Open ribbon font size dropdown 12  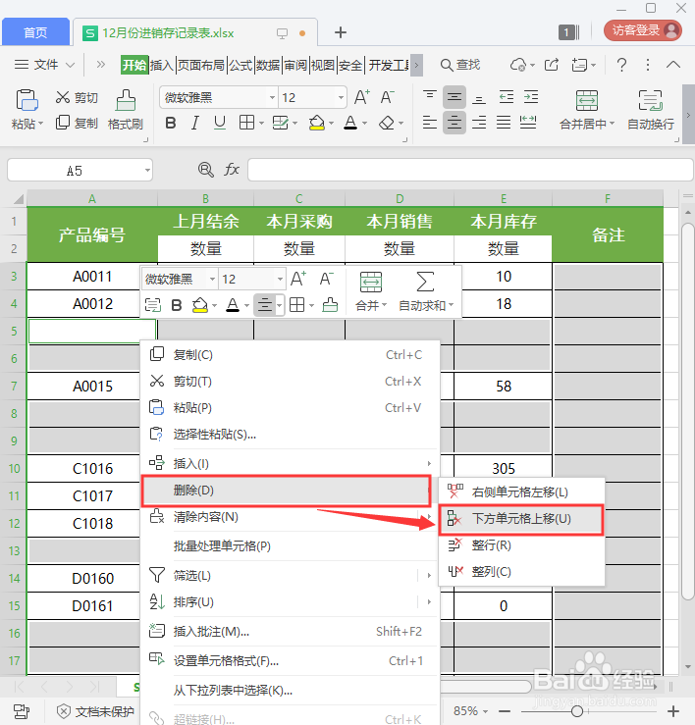point(341,97)
